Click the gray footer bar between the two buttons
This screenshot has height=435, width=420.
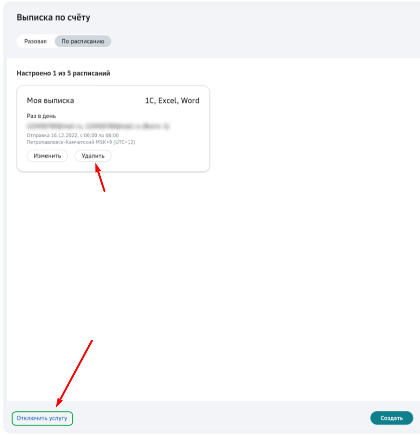222,418
